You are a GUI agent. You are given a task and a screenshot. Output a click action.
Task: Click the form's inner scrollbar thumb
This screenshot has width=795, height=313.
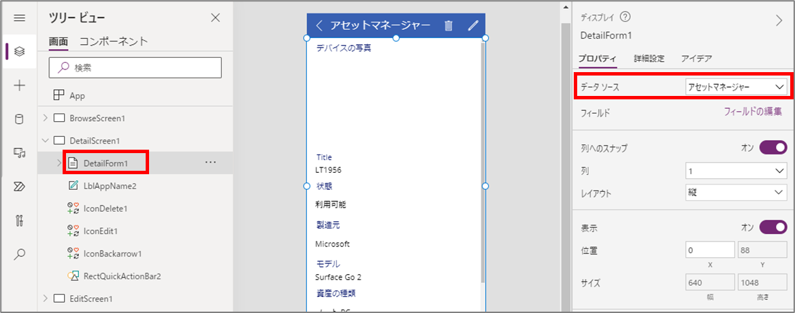coord(483,162)
